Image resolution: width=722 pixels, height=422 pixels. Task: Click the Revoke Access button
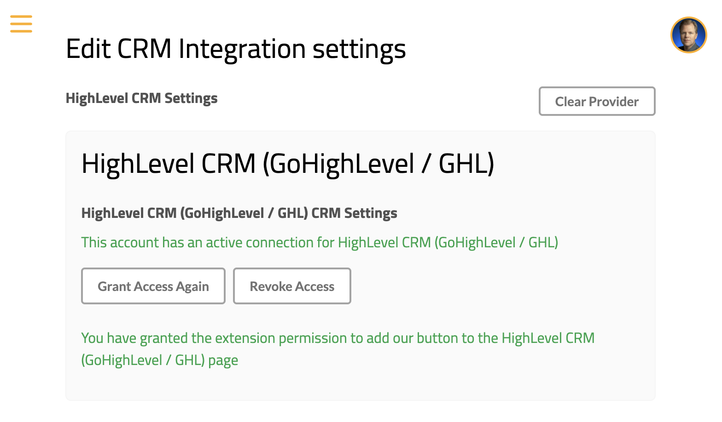pyautogui.click(x=292, y=286)
